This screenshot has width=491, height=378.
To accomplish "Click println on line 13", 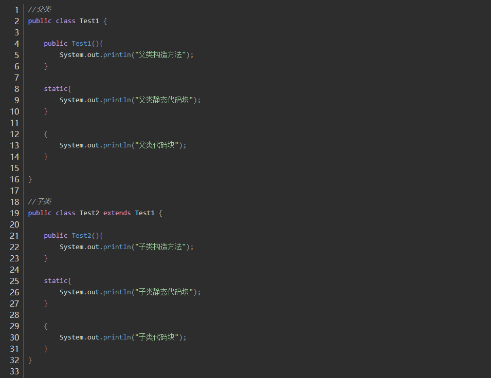I will tap(117, 145).
